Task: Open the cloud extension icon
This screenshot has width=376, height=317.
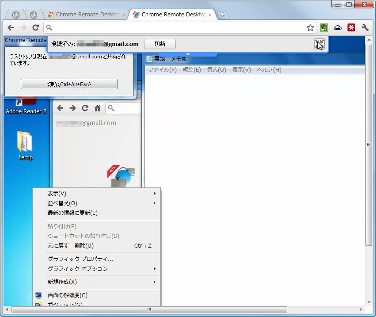Action: 338,27
